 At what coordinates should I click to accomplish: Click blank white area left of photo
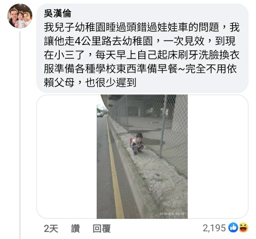coord(66,157)
